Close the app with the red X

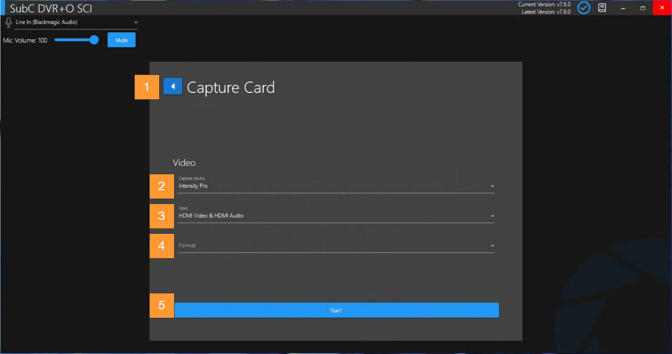(662, 7)
